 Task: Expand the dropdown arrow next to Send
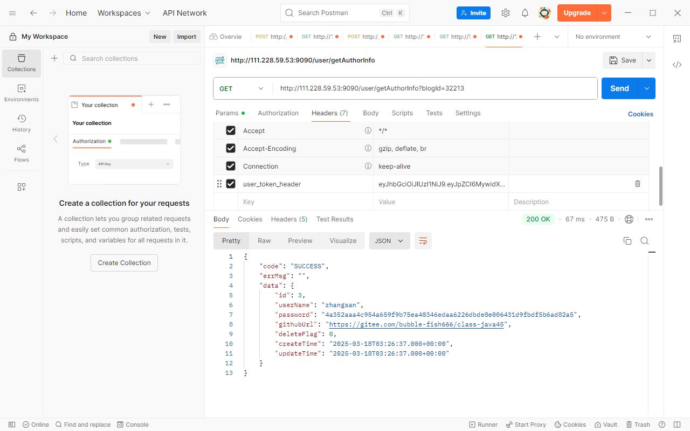pos(647,88)
